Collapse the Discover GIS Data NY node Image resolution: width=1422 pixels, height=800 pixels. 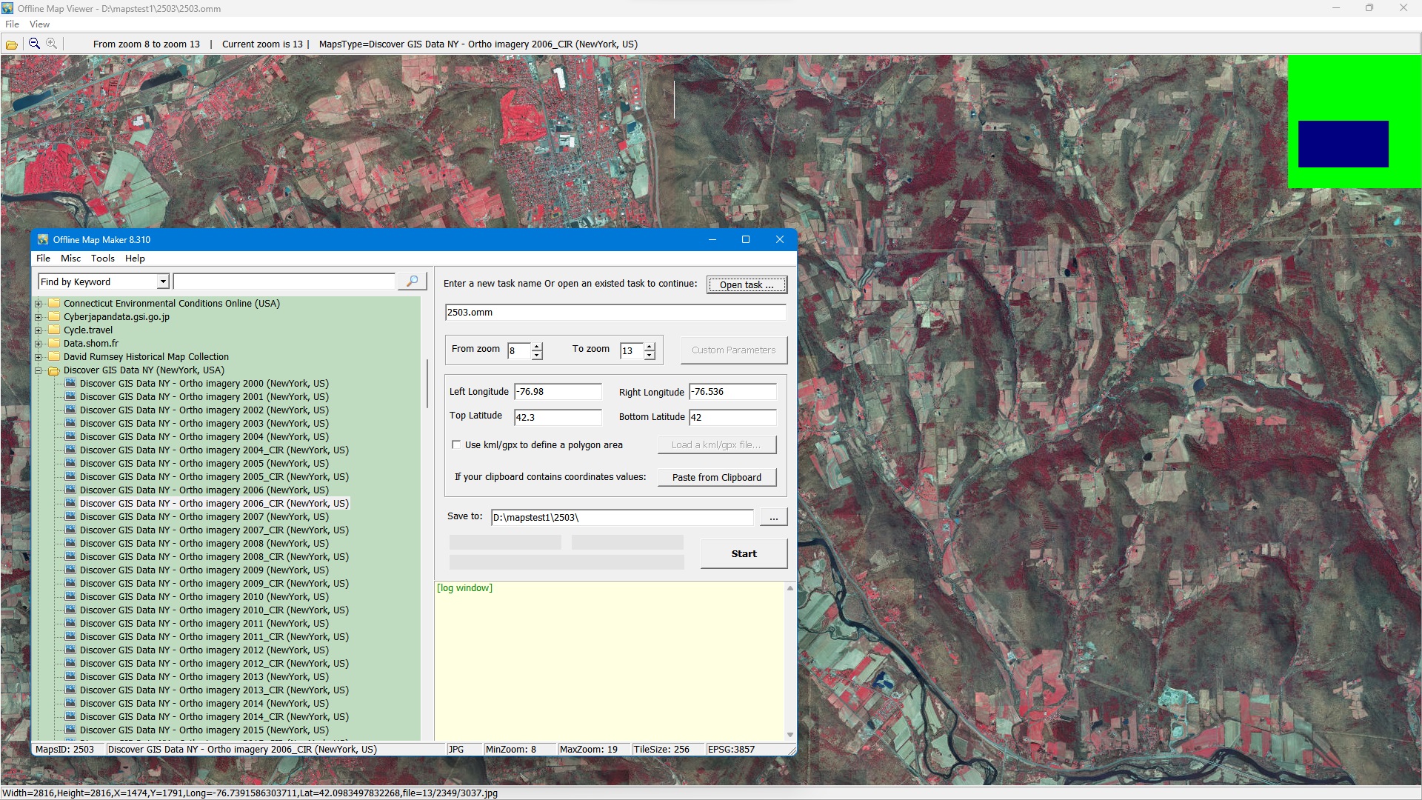coord(38,370)
